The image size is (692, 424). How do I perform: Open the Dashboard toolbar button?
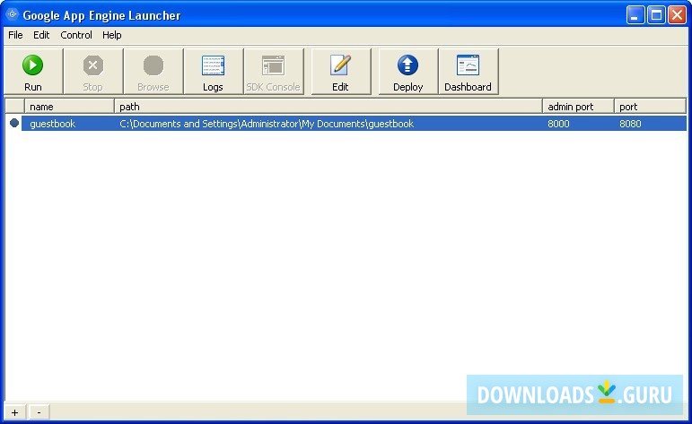click(x=469, y=72)
